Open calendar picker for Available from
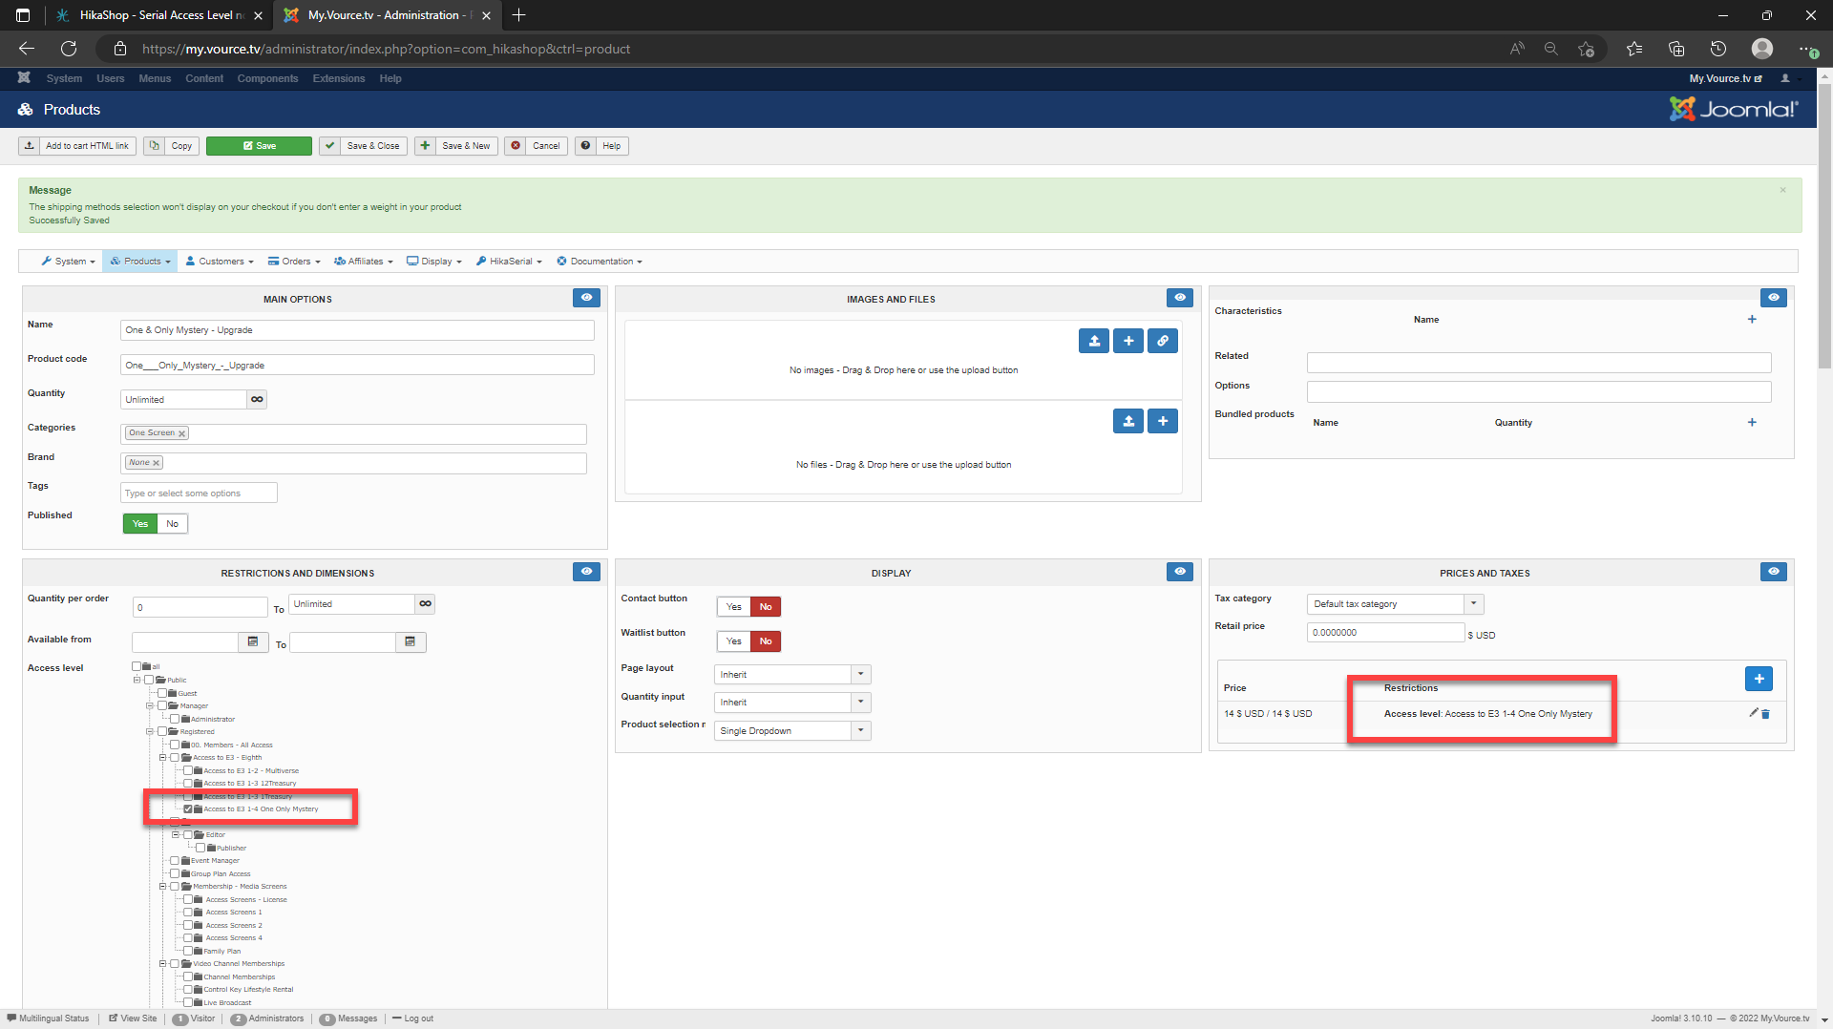1833x1029 pixels. point(253,642)
